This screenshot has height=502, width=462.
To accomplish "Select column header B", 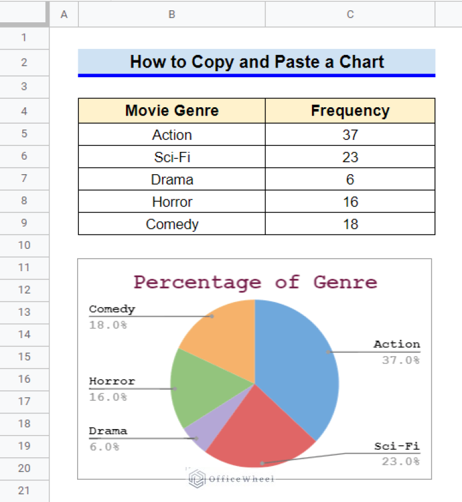I will (172, 13).
